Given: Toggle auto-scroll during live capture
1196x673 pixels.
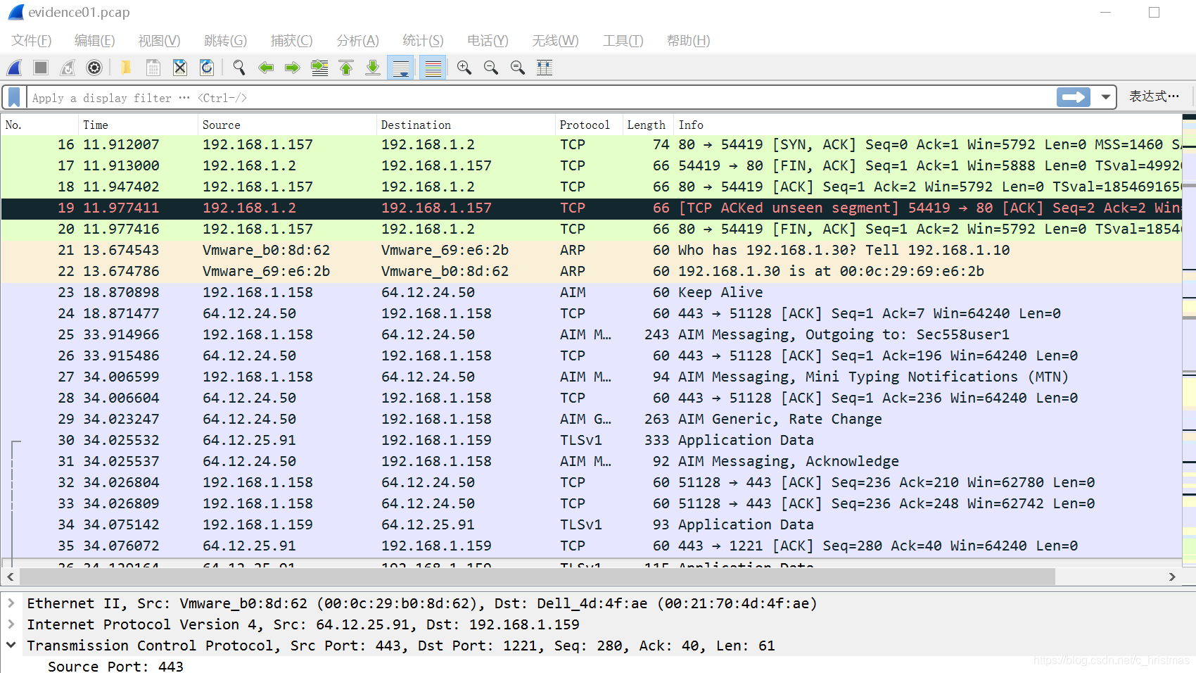Looking at the screenshot, I should (401, 68).
